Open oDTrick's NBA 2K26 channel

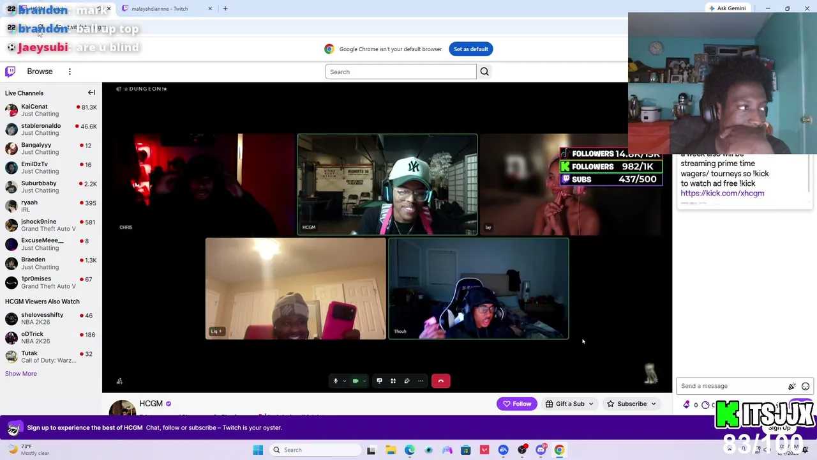click(x=51, y=337)
